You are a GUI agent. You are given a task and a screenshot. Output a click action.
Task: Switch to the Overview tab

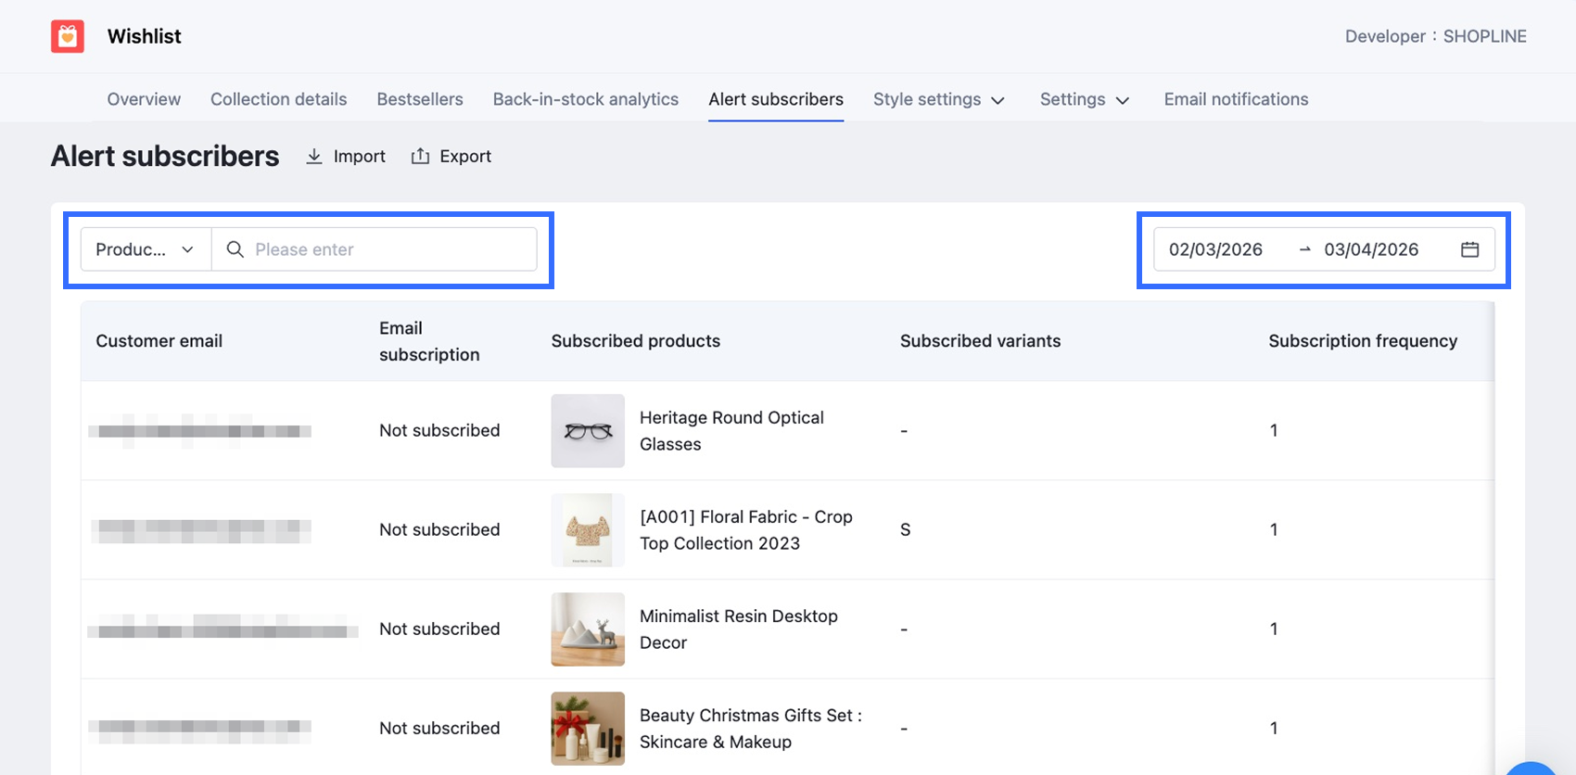click(x=144, y=99)
